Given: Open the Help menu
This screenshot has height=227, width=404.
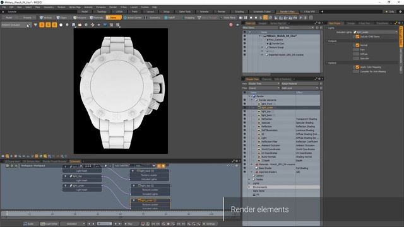Looking at the screenshot, I should pyautogui.click(x=155, y=7).
